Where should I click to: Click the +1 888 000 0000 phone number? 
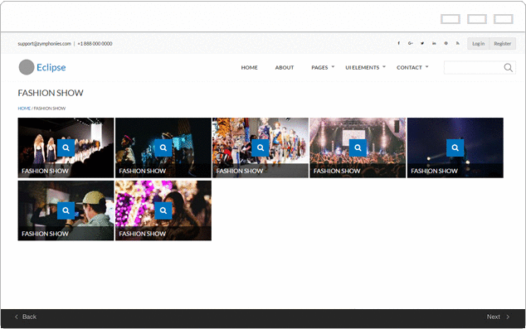tap(95, 44)
